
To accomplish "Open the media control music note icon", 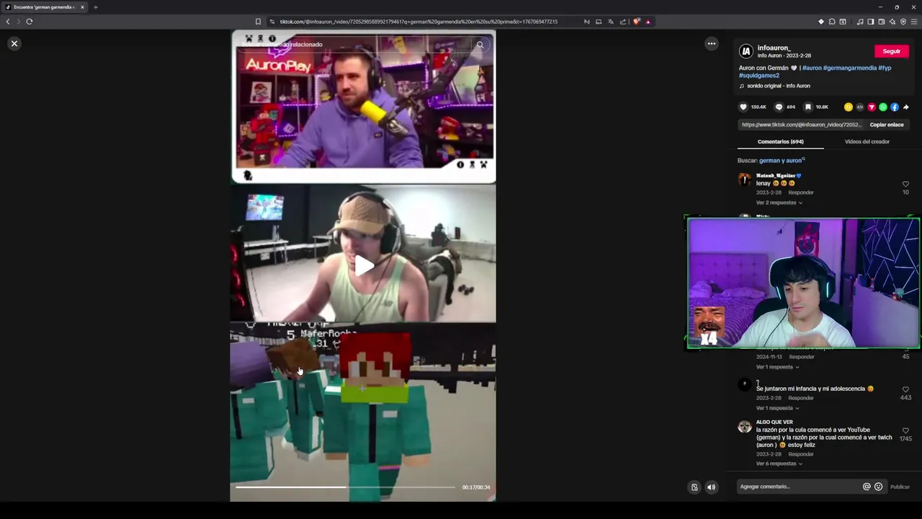I will [x=860, y=22].
